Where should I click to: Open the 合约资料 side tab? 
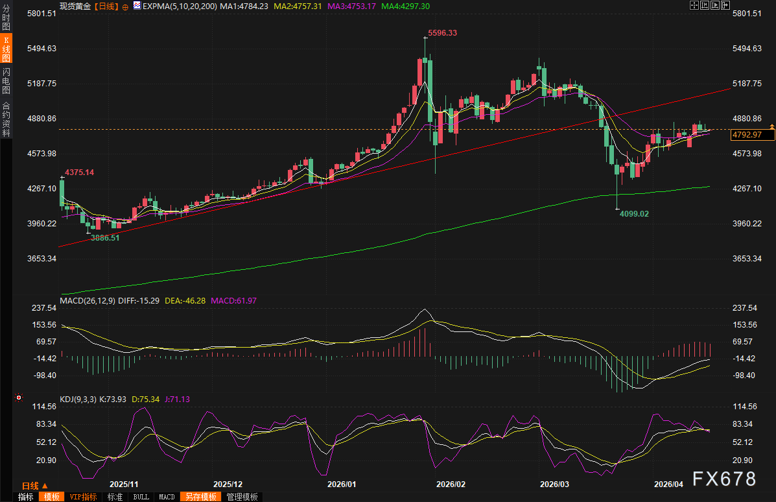tap(6, 119)
